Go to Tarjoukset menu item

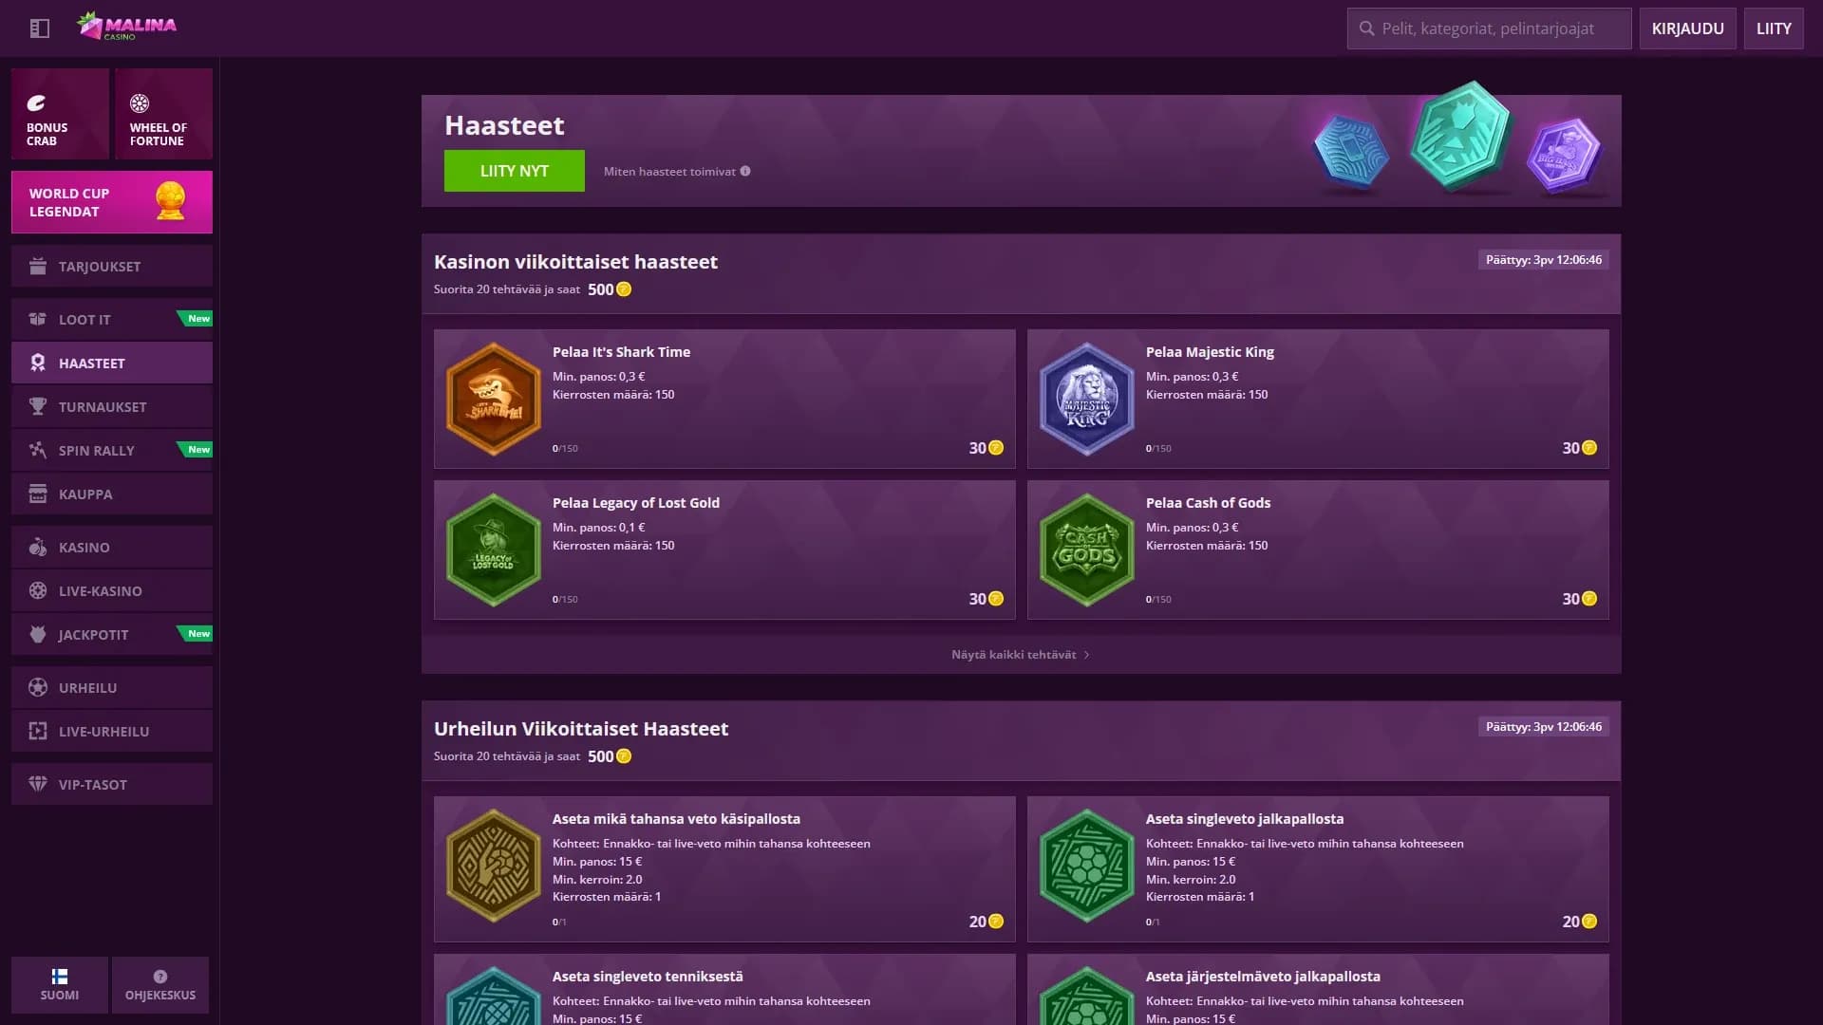(112, 267)
